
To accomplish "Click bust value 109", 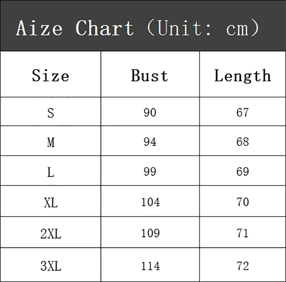I will tap(150, 234).
